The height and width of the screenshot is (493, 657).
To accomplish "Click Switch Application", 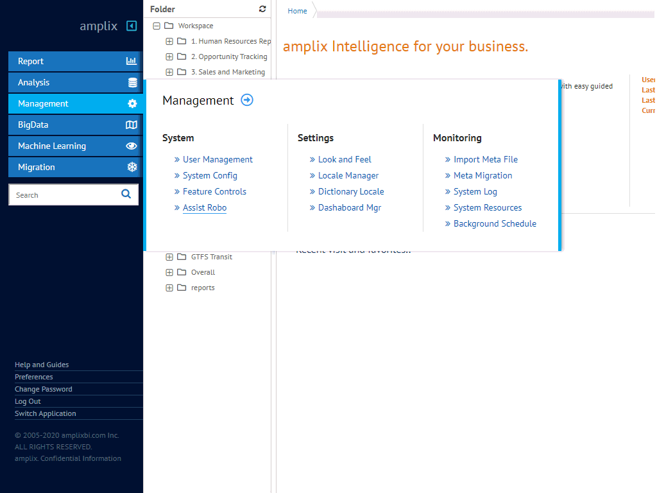I will tap(46, 413).
